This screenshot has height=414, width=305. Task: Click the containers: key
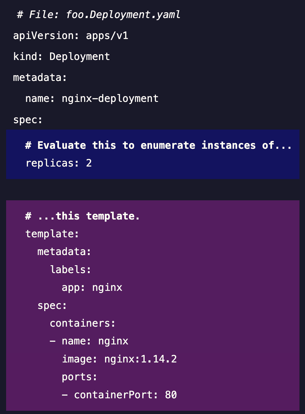point(83,323)
